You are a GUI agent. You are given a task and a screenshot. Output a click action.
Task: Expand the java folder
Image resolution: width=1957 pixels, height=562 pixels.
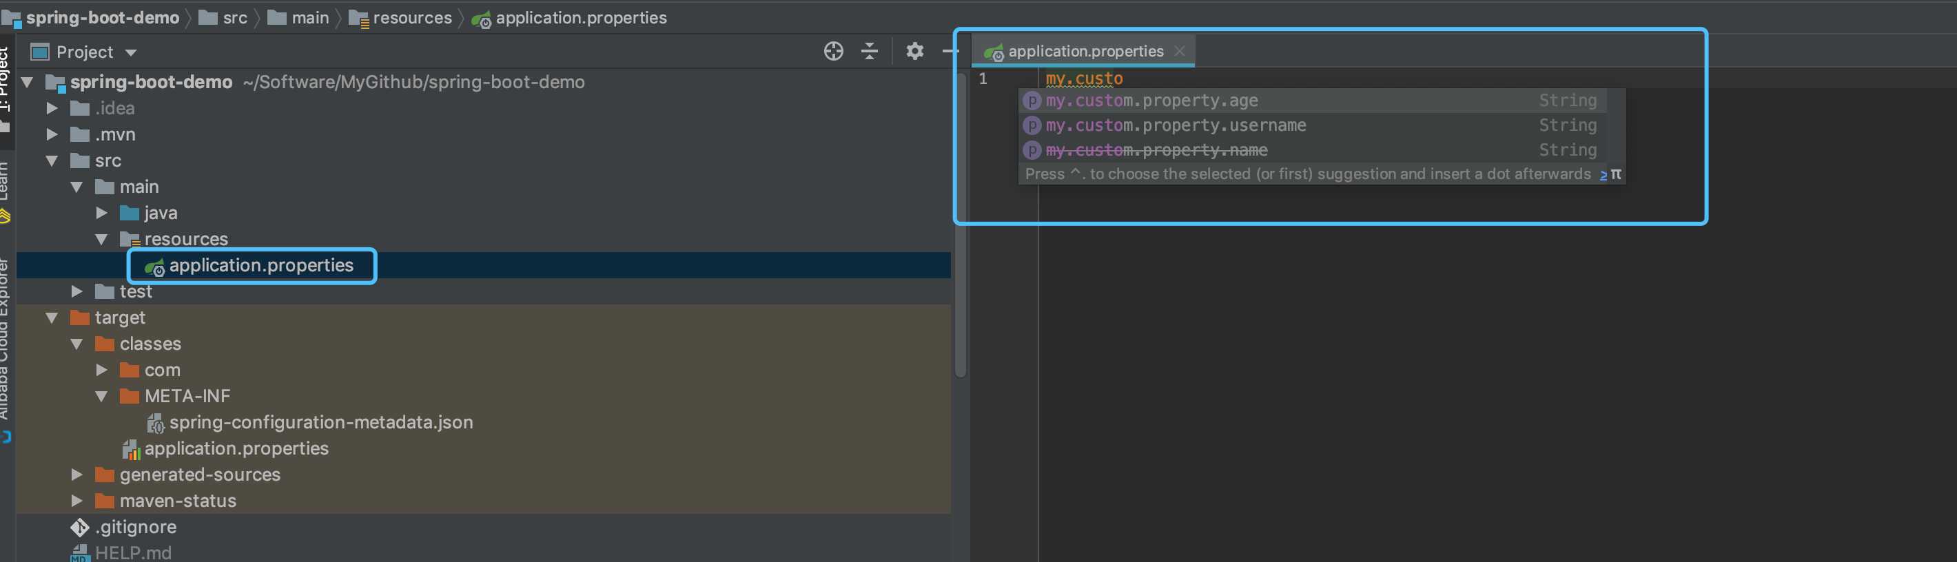102,214
